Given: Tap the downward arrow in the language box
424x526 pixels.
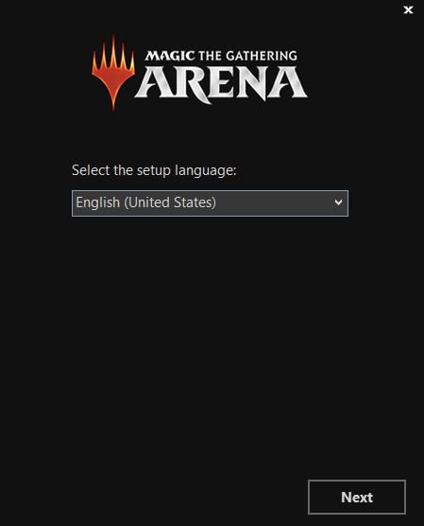Looking at the screenshot, I should coord(338,202).
